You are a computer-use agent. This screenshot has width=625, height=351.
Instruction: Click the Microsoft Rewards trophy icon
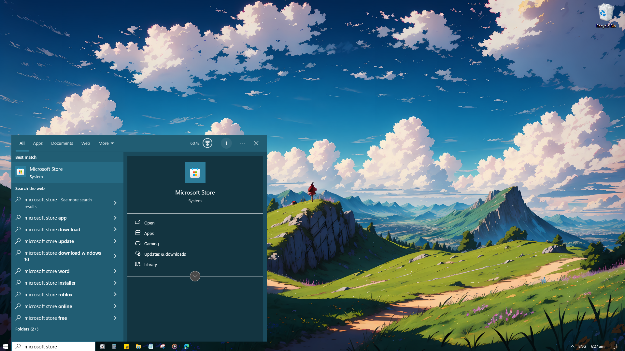207,143
